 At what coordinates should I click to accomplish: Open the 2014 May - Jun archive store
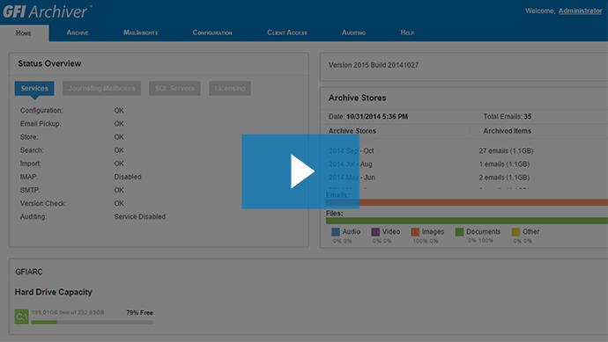coord(352,178)
